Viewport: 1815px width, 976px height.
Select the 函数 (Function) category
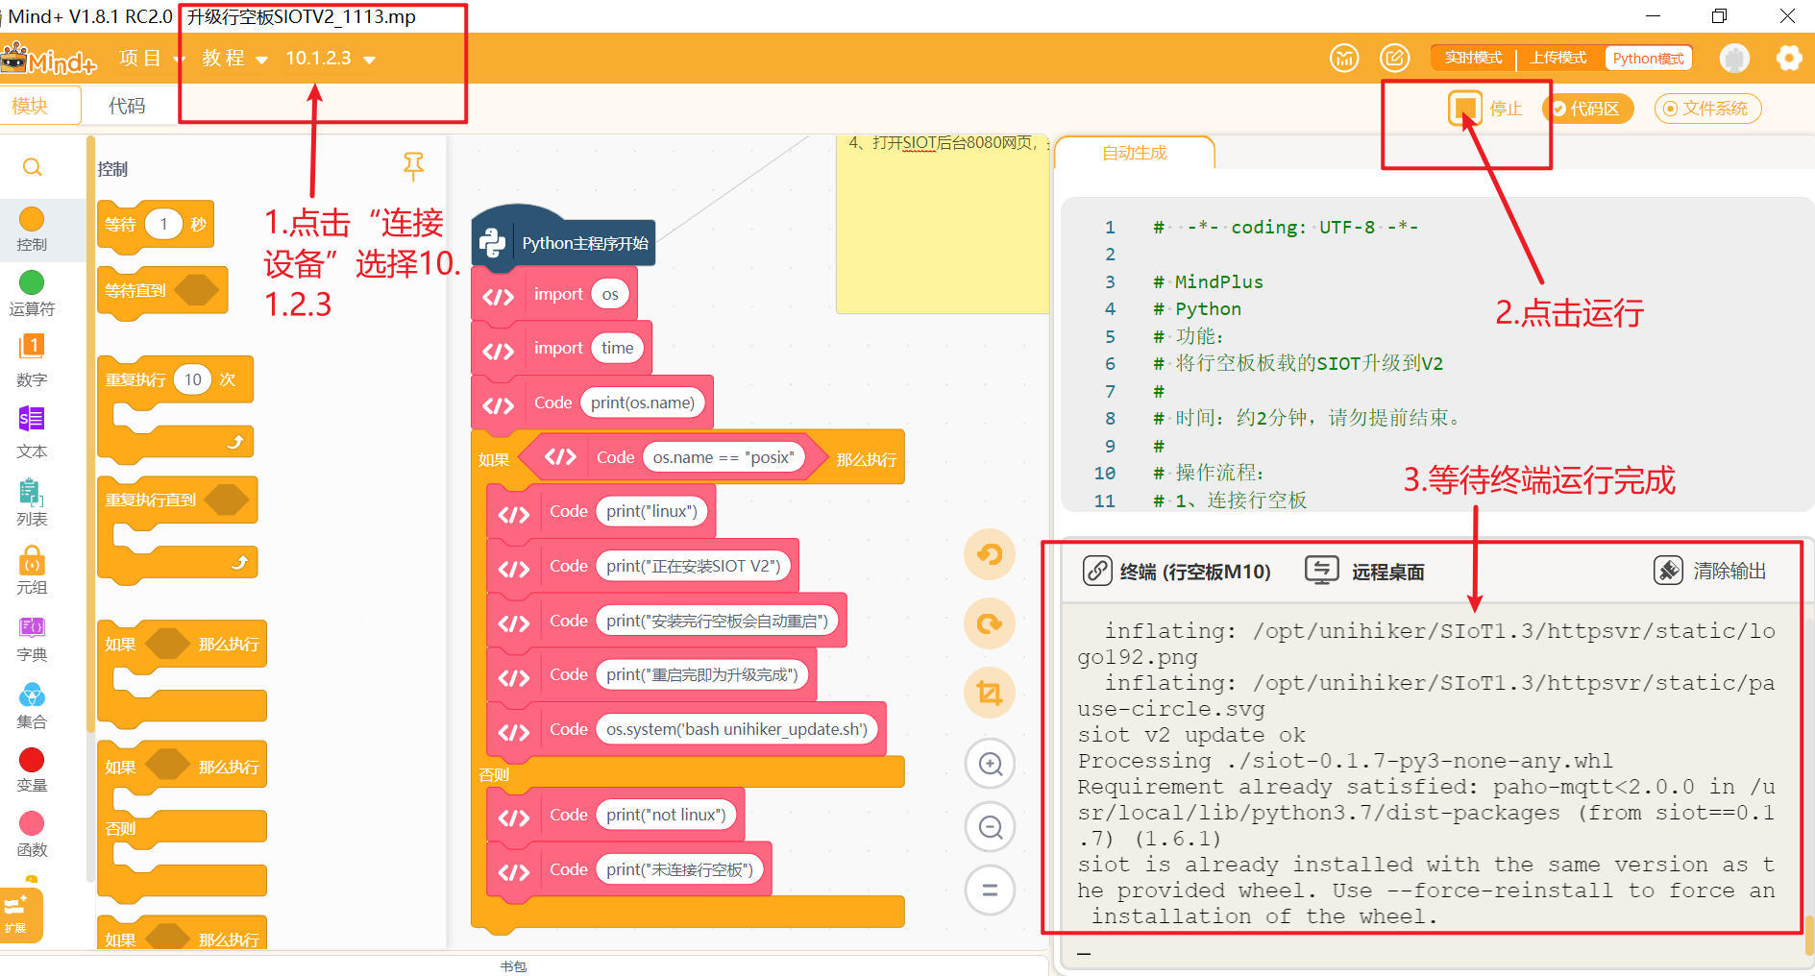tap(32, 835)
